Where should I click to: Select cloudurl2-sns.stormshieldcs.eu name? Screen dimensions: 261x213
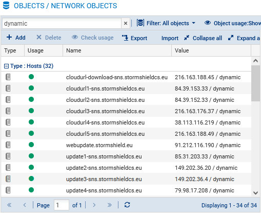click(x=105, y=100)
